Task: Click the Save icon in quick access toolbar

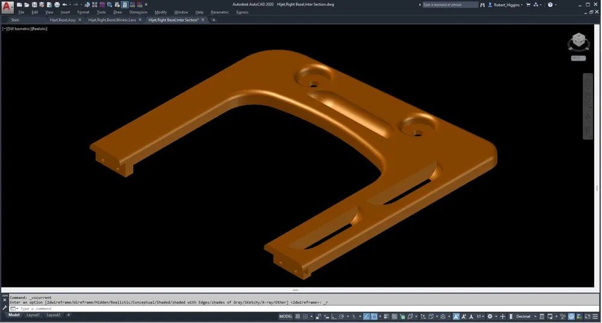Action: pos(34,5)
